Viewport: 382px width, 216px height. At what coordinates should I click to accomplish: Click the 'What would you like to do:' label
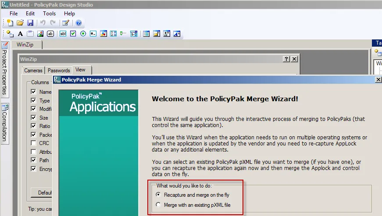point(184,186)
